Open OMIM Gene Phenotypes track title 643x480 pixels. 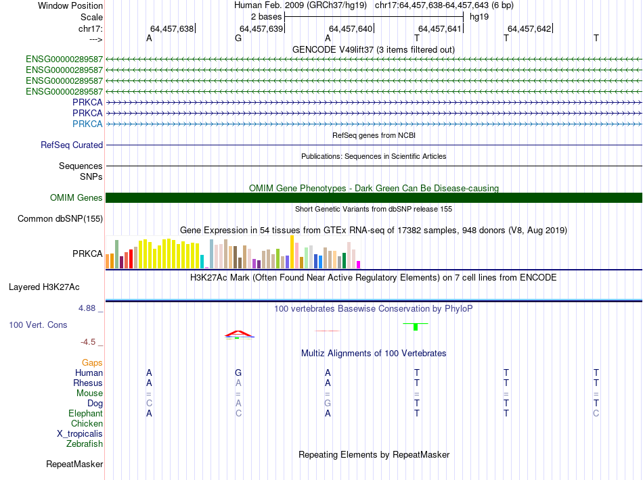(x=374, y=188)
